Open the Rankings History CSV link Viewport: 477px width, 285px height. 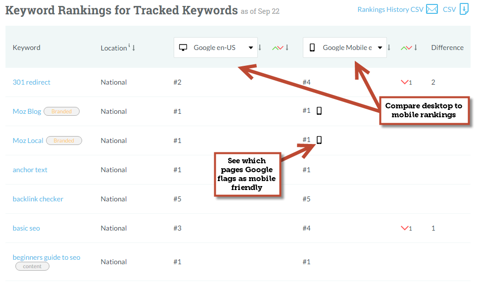click(x=390, y=9)
